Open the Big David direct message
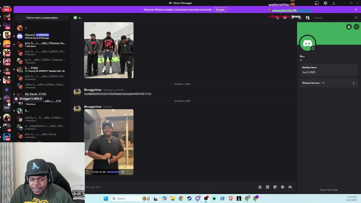361x203 pixels. (42, 94)
